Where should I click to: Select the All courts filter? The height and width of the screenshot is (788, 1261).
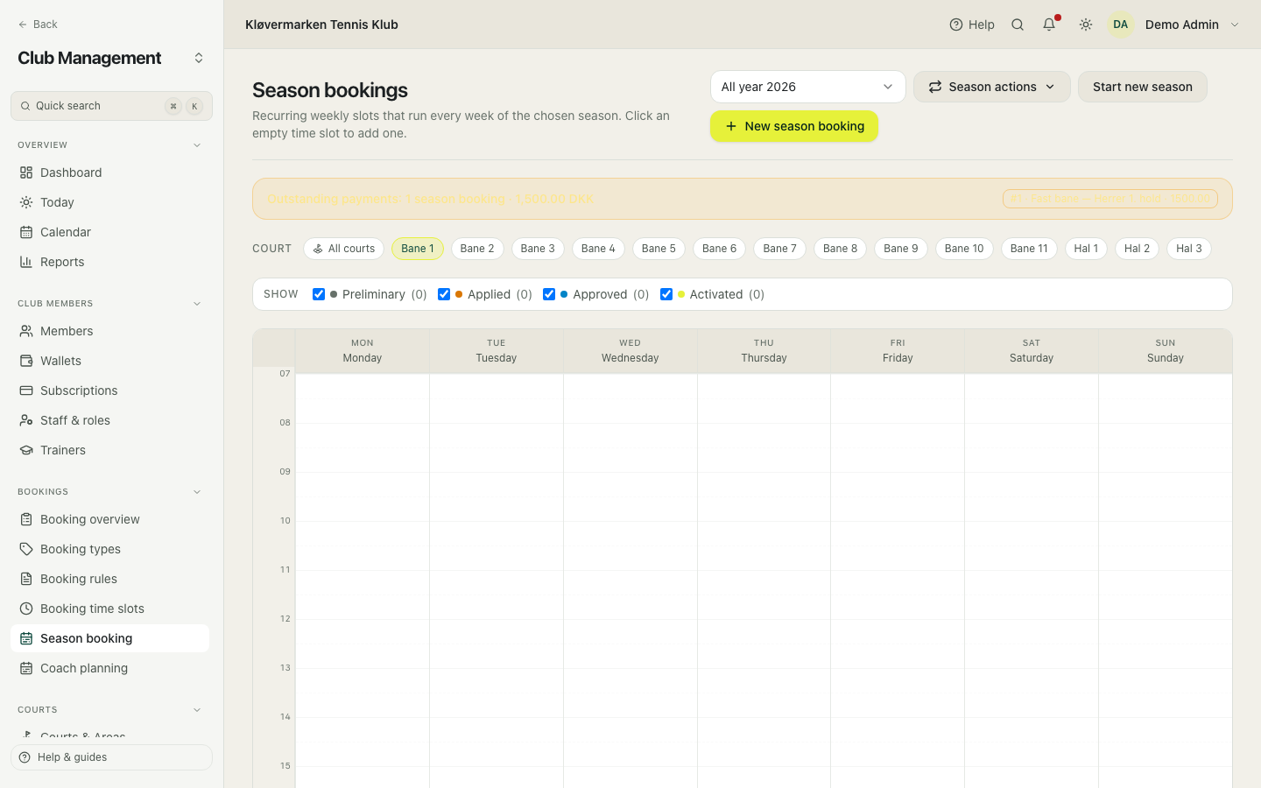point(343,249)
